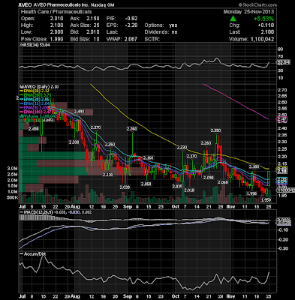295x300 pixels.
Task: Click the 1.950 low price label
Action: click(x=266, y=200)
